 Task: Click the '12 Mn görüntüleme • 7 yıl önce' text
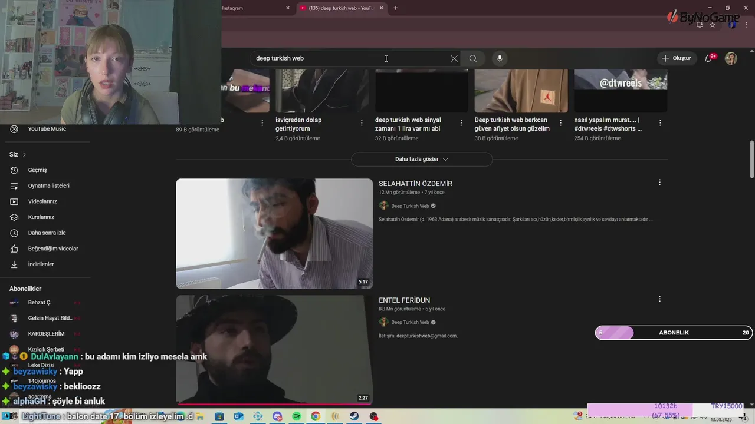(x=412, y=193)
